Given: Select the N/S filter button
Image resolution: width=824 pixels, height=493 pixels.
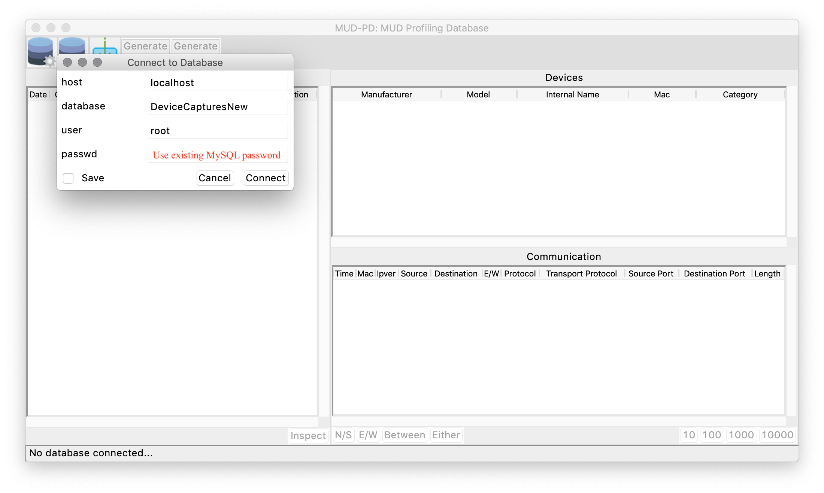Looking at the screenshot, I should (x=343, y=435).
